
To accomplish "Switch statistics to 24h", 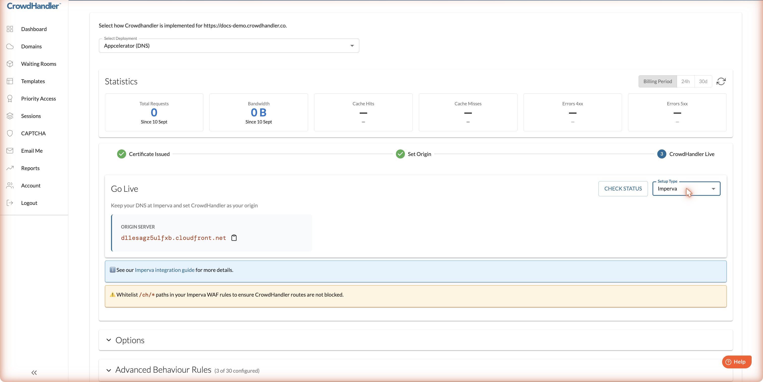I will [685, 81].
